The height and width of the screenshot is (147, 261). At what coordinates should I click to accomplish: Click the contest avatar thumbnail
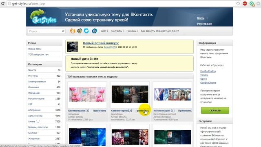click(73, 47)
